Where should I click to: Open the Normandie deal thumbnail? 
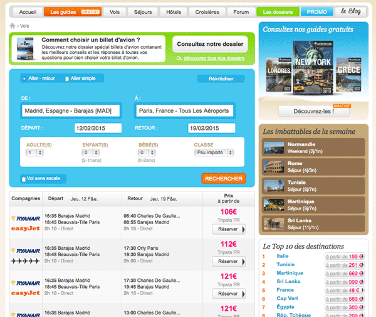pyautogui.click(x=274, y=148)
